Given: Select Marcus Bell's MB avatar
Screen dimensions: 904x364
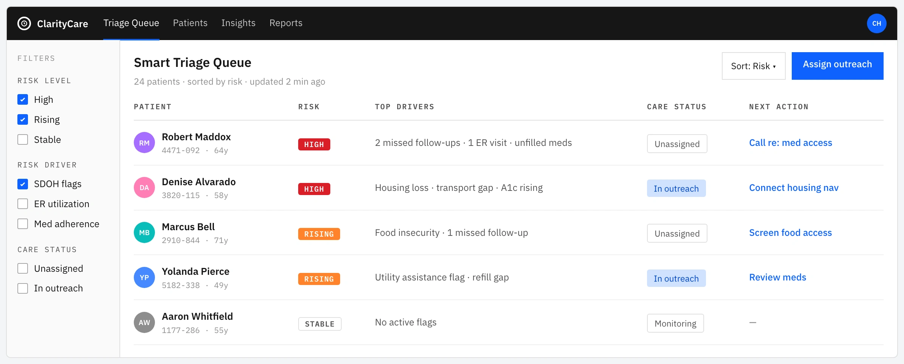Looking at the screenshot, I should pyautogui.click(x=144, y=233).
